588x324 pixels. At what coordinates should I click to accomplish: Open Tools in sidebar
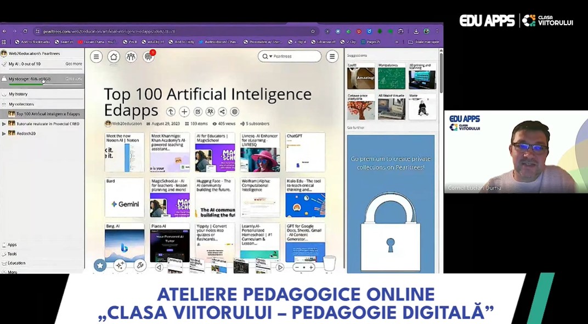(12, 253)
